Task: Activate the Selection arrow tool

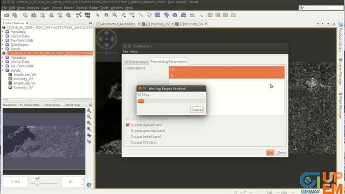Action: click(98, 15)
